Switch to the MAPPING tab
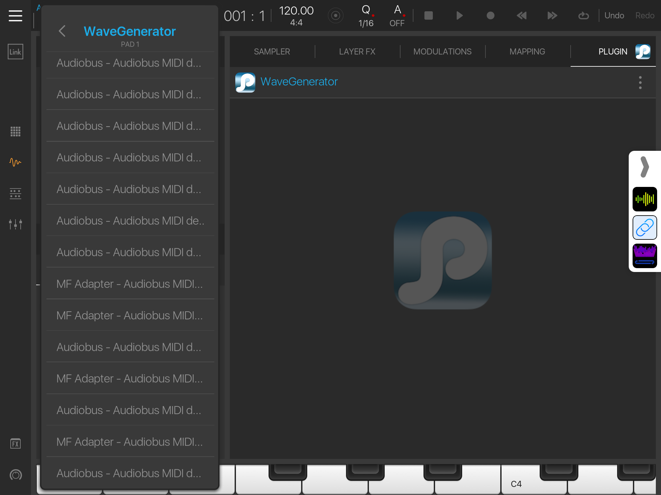661x495 pixels. point(527,52)
